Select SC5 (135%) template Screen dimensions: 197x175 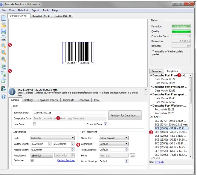[x=171, y=139]
